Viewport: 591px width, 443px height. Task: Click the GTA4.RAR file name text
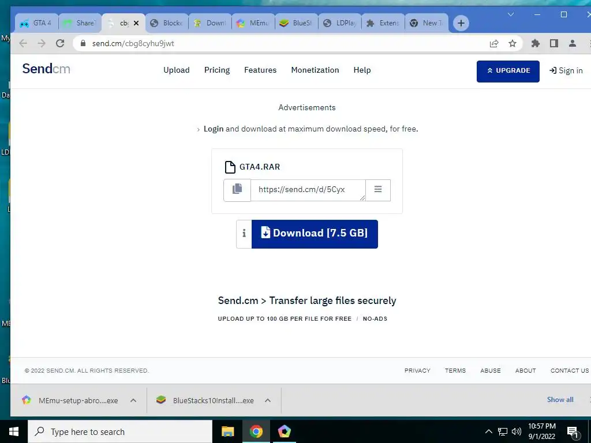click(x=260, y=167)
